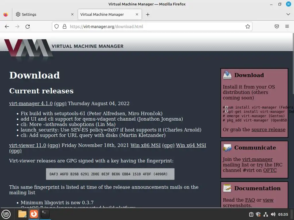Open the update manager shield tray icon
This screenshot has width=294, height=220.
pos(258,214)
